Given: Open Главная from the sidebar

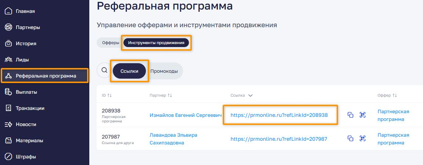Looking at the screenshot, I should 25,11.
